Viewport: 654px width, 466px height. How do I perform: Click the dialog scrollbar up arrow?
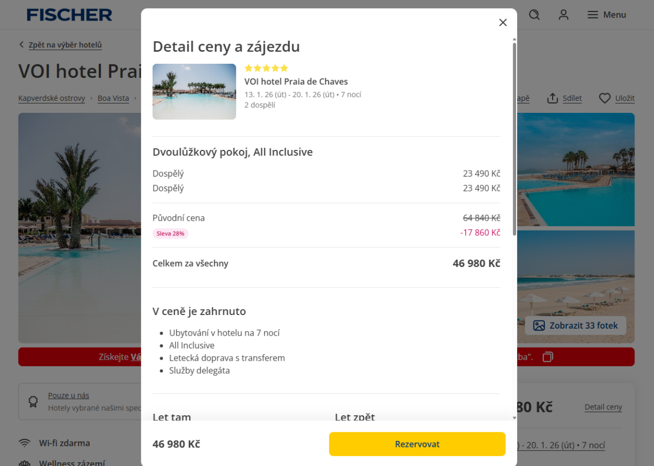point(514,40)
